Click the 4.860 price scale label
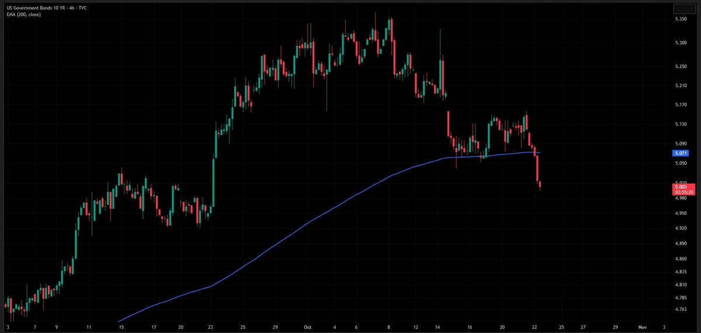The image size is (701, 333). 681,258
